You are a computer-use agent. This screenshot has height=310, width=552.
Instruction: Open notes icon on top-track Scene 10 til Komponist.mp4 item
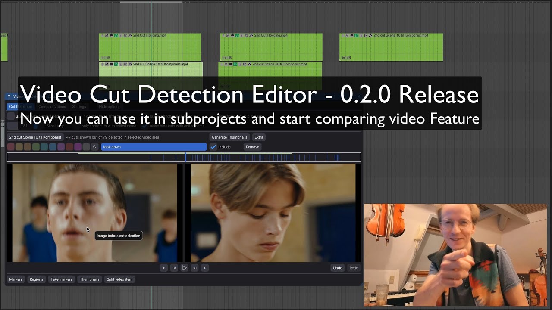coord(352,36)
